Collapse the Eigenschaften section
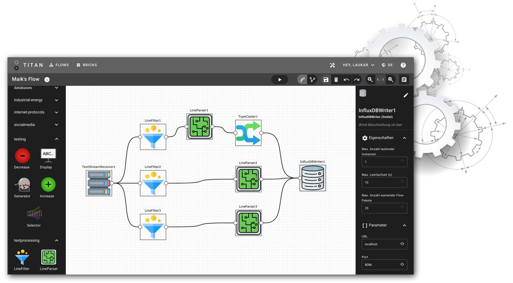 coord(404,138)
